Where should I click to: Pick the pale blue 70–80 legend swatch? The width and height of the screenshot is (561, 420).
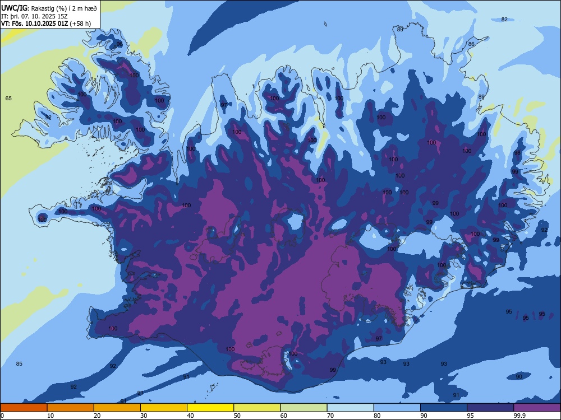coord(350,408)
